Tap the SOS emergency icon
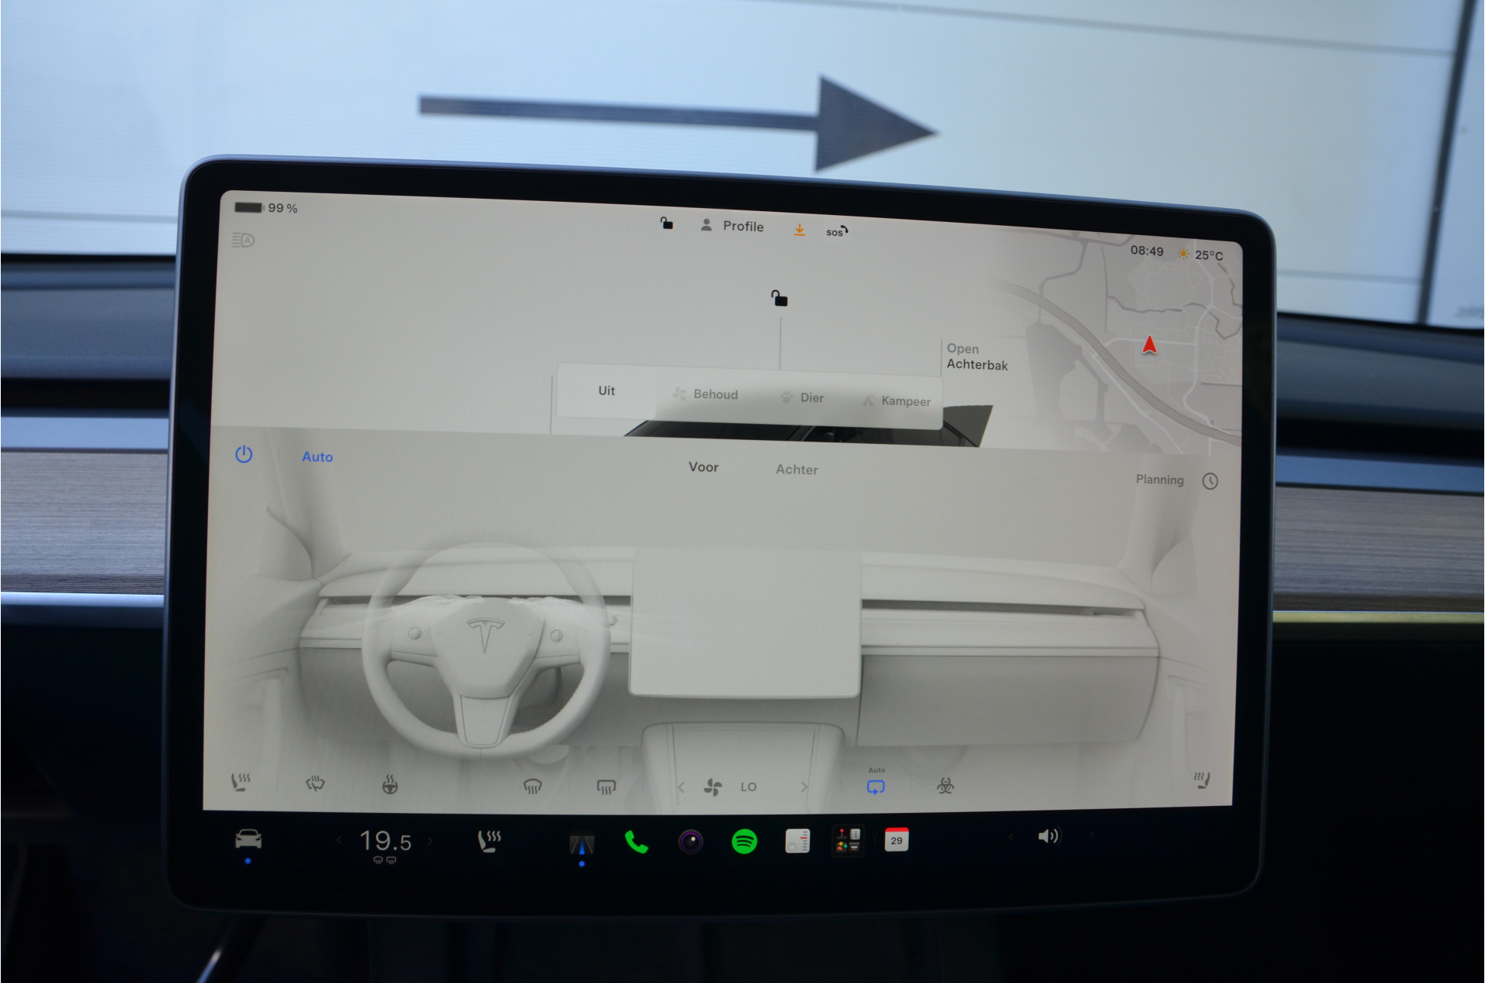 tap(837, 231)
